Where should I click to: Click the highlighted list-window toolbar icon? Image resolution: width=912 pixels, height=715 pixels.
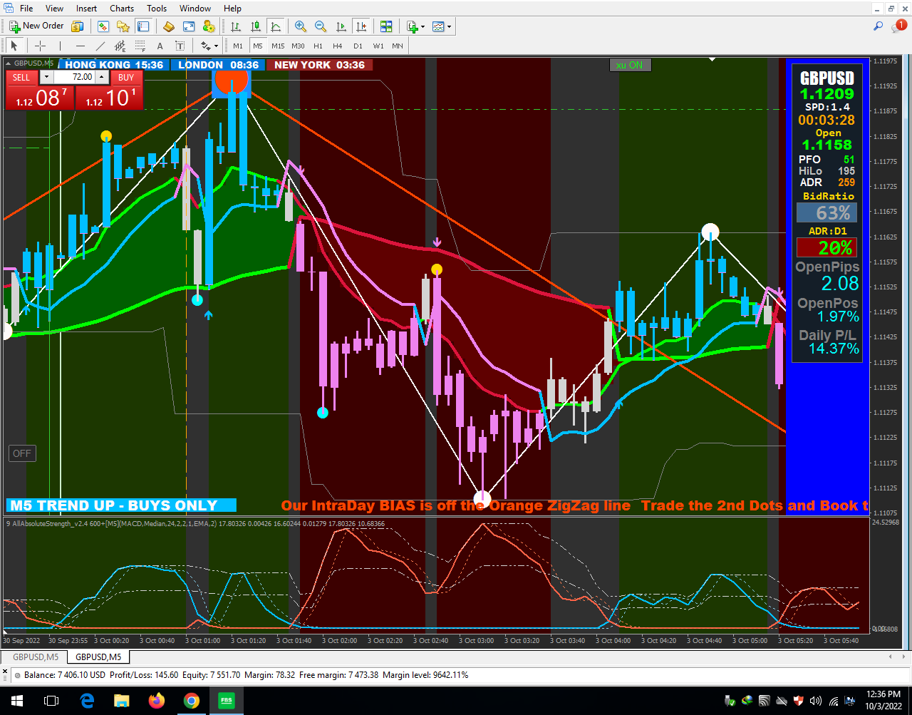pos(143,26)
